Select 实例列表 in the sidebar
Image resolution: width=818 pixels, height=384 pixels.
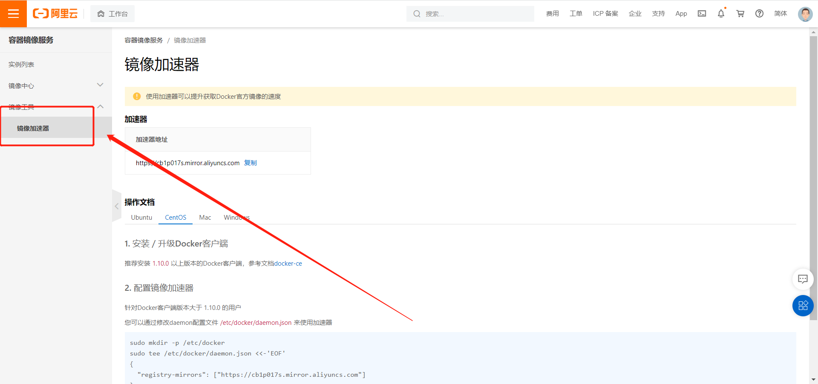(x=21, y=64)
